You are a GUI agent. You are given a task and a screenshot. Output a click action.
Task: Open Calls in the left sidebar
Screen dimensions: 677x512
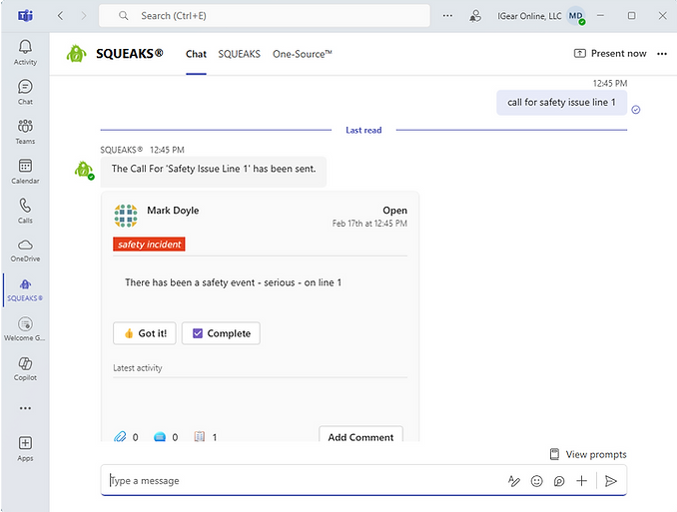click(x=25, y=210)
